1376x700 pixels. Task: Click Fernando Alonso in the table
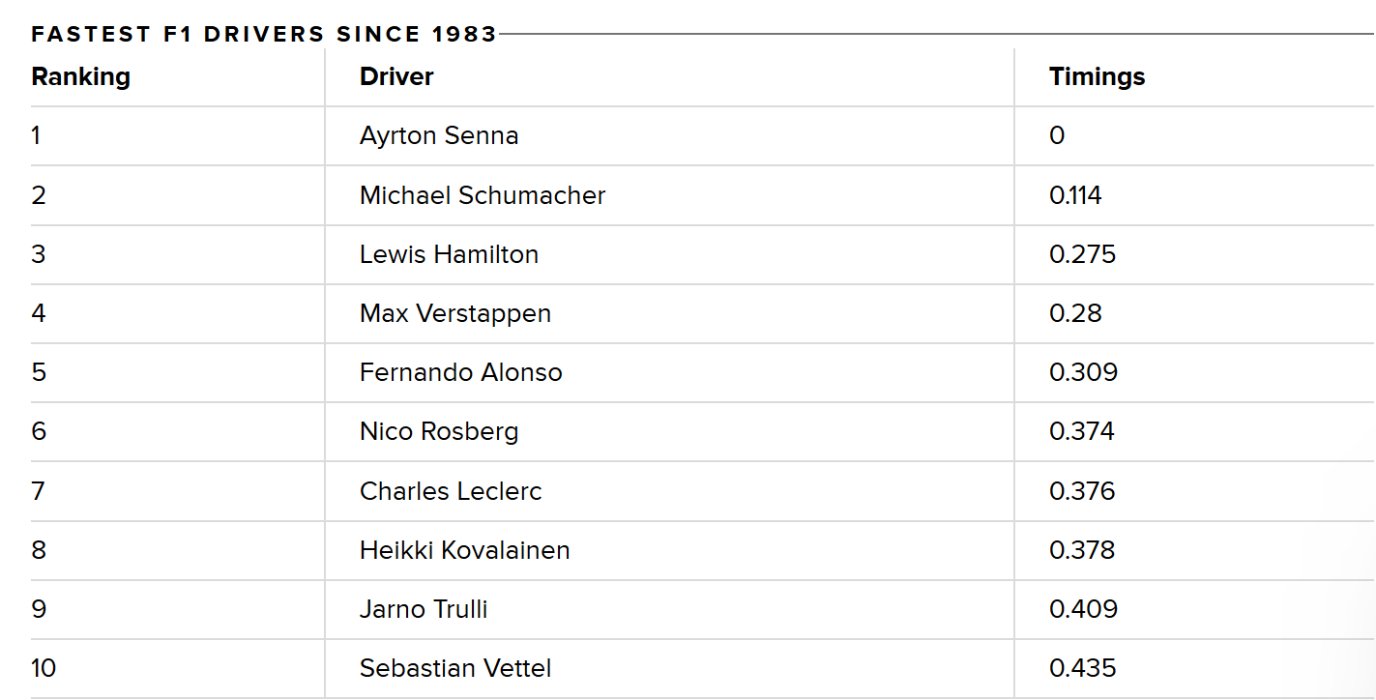(460, 372)
